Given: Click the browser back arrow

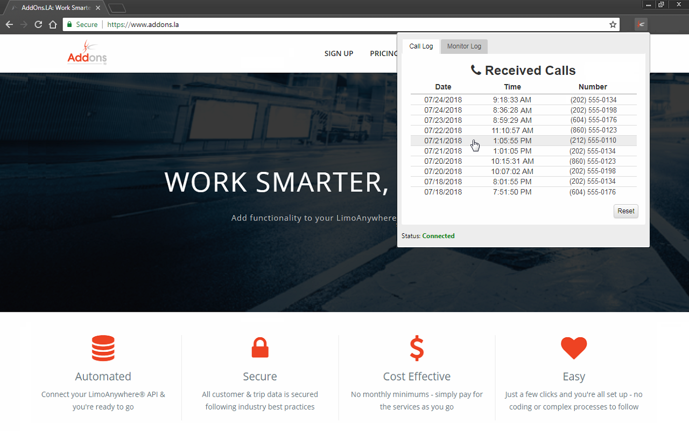Looking at the screenshot, I should coord(9,24).
